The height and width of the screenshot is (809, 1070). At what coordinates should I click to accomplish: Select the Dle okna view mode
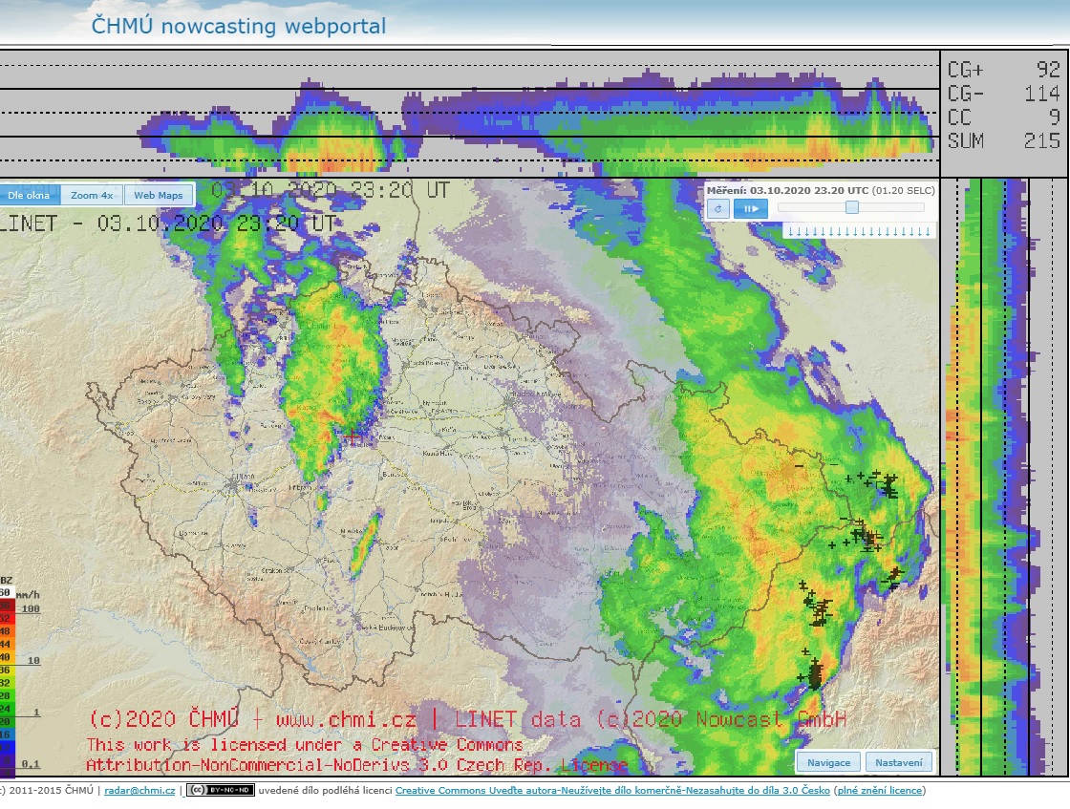point(29,196)
